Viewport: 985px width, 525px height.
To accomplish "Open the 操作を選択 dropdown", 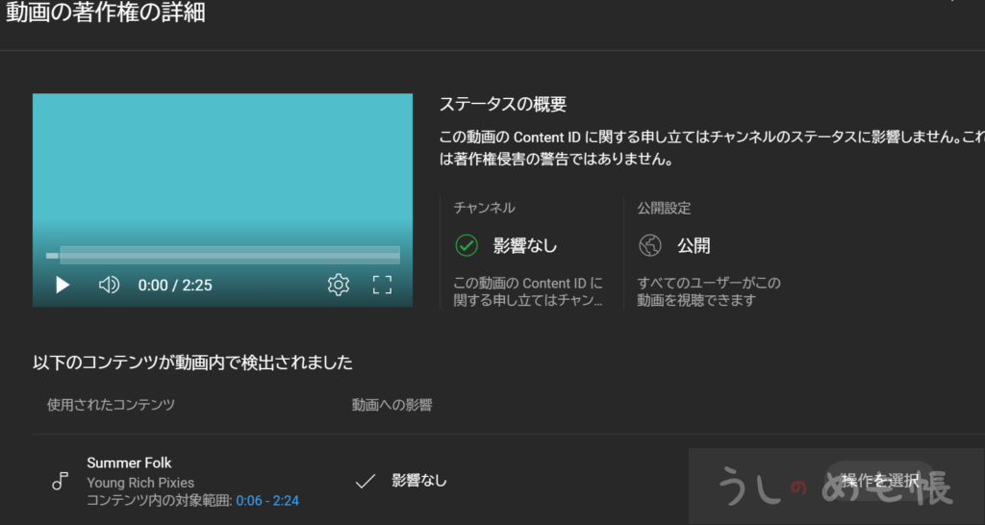I will [x=879, y=480].
